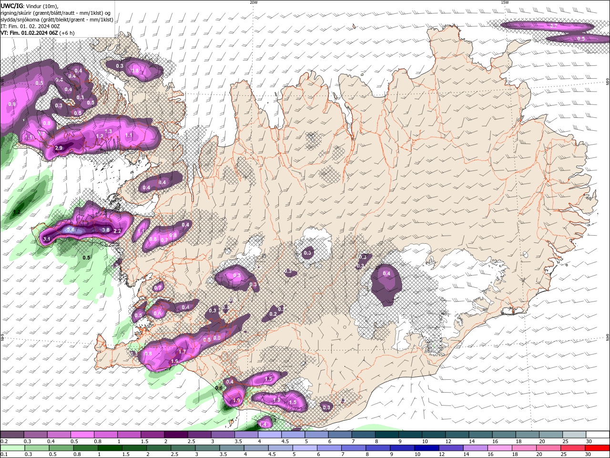This screenshot has height=458, width=610.
Task: Pick the bright red 30 swatch in lower legend row
Action: [x=598, y=448]
